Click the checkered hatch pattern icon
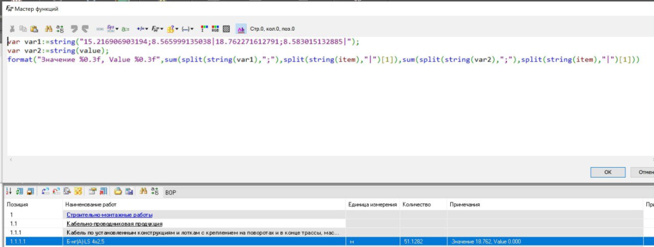This screenshot has width=654, height=247. tap(226, 29)
